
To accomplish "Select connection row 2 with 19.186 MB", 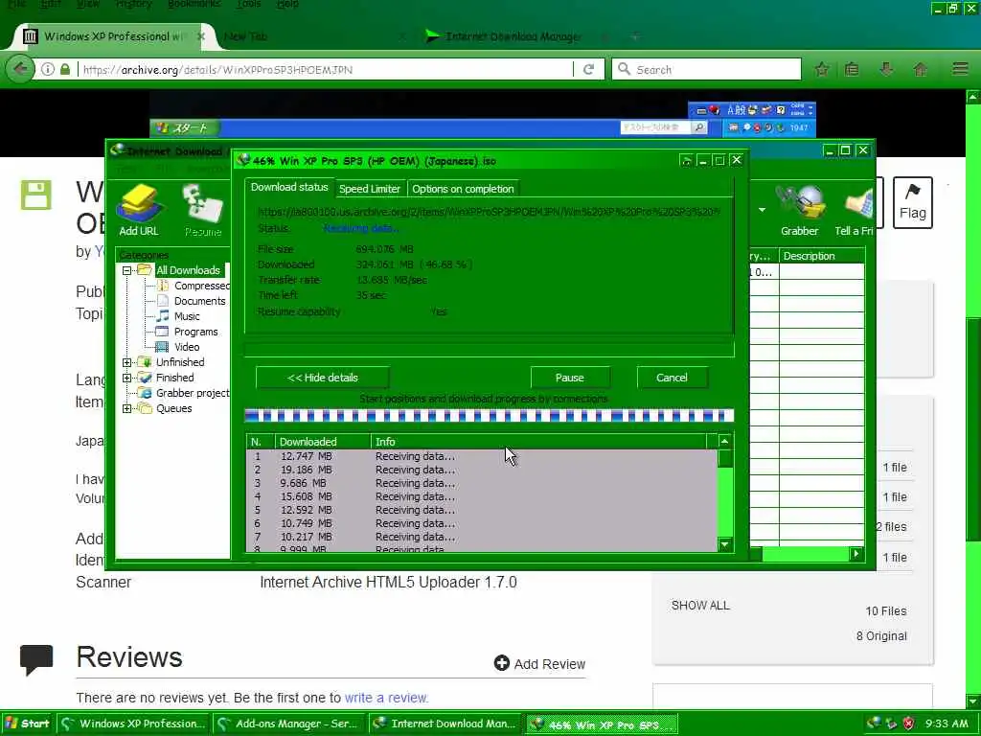I will (x=482, y=470).
